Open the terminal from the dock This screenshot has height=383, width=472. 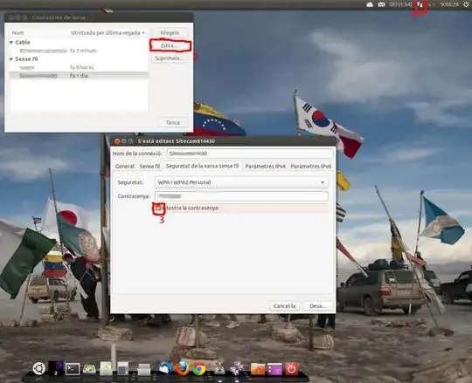[x=73, y=368]
